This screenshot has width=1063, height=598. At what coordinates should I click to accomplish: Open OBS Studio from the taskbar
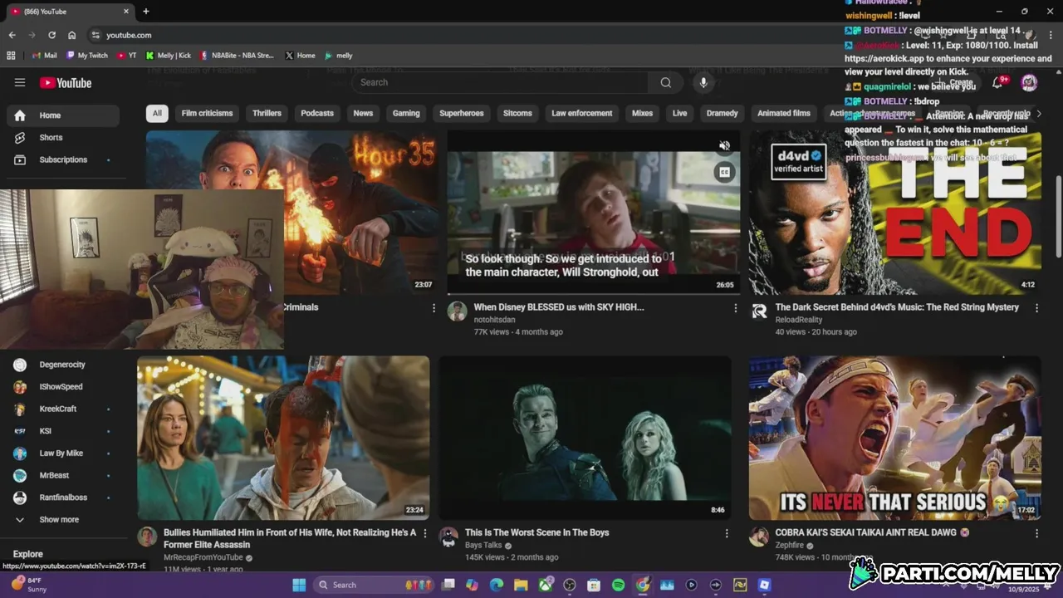570,585
